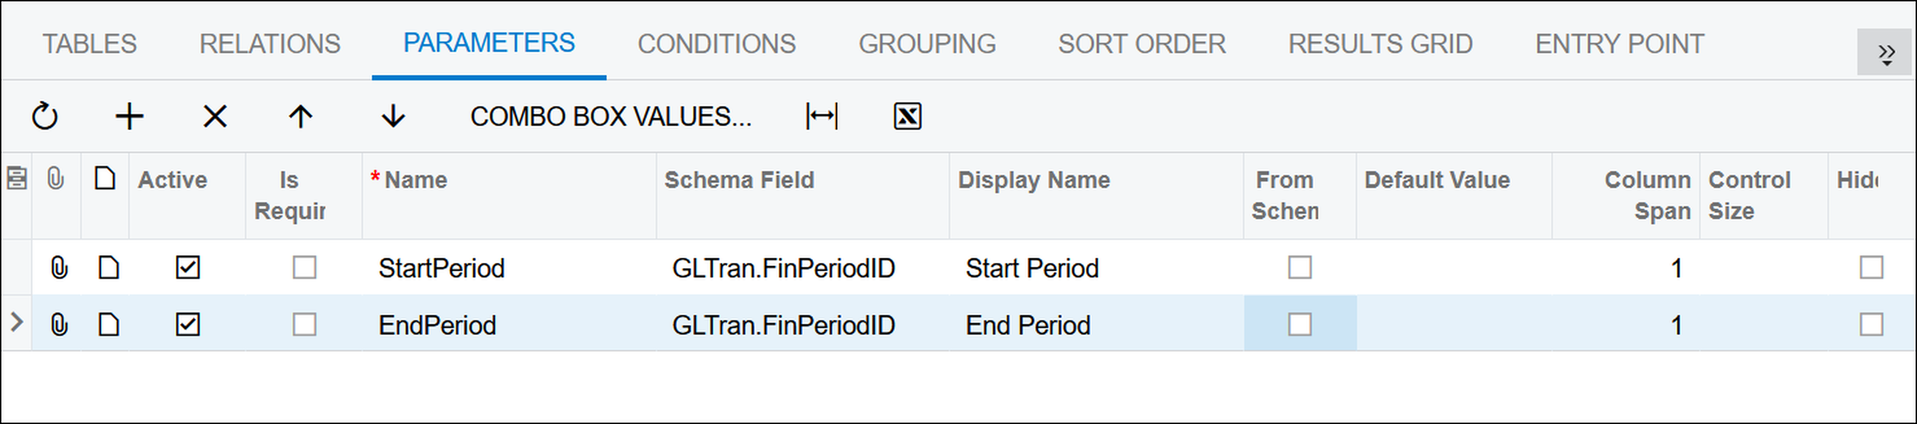Open the note icon on the EndPeriod row

coord(109,324)
